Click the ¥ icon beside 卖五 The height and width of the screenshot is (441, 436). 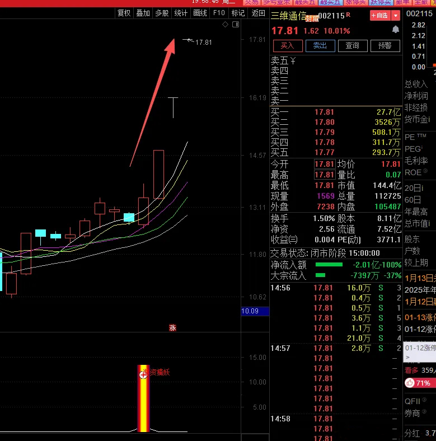[x=293, y=61]
